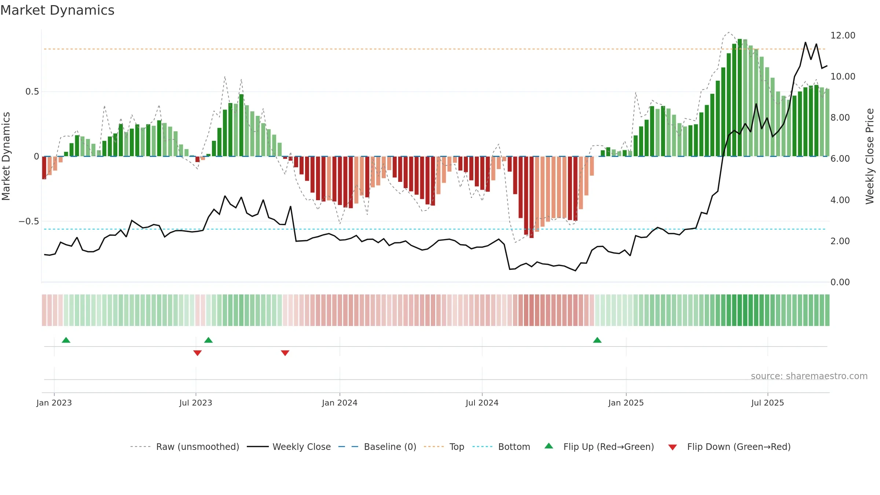Click the 6.00 price axis tick

point(840,159)
